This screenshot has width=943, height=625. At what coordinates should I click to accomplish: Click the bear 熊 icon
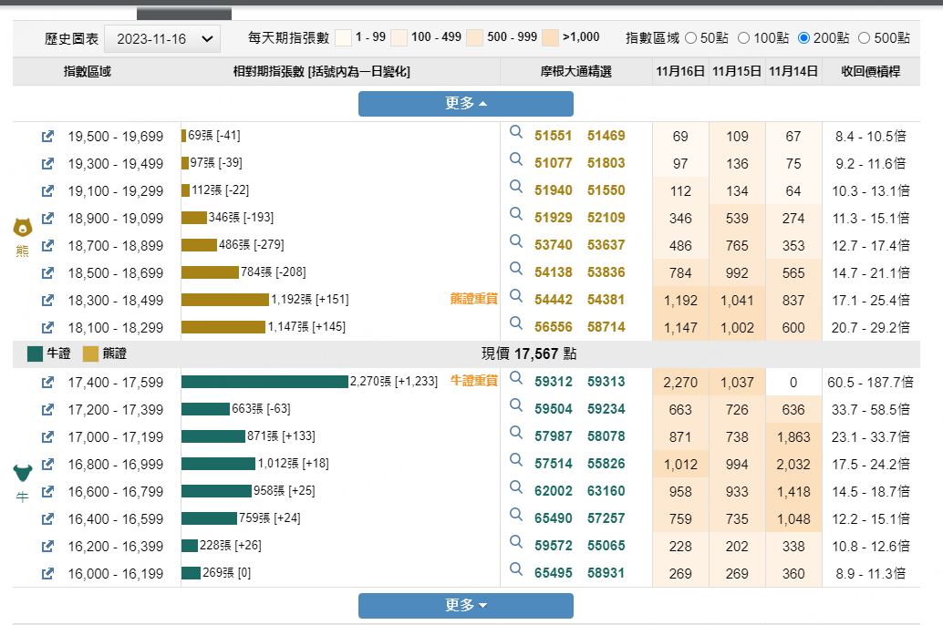[x=23, y=227]
